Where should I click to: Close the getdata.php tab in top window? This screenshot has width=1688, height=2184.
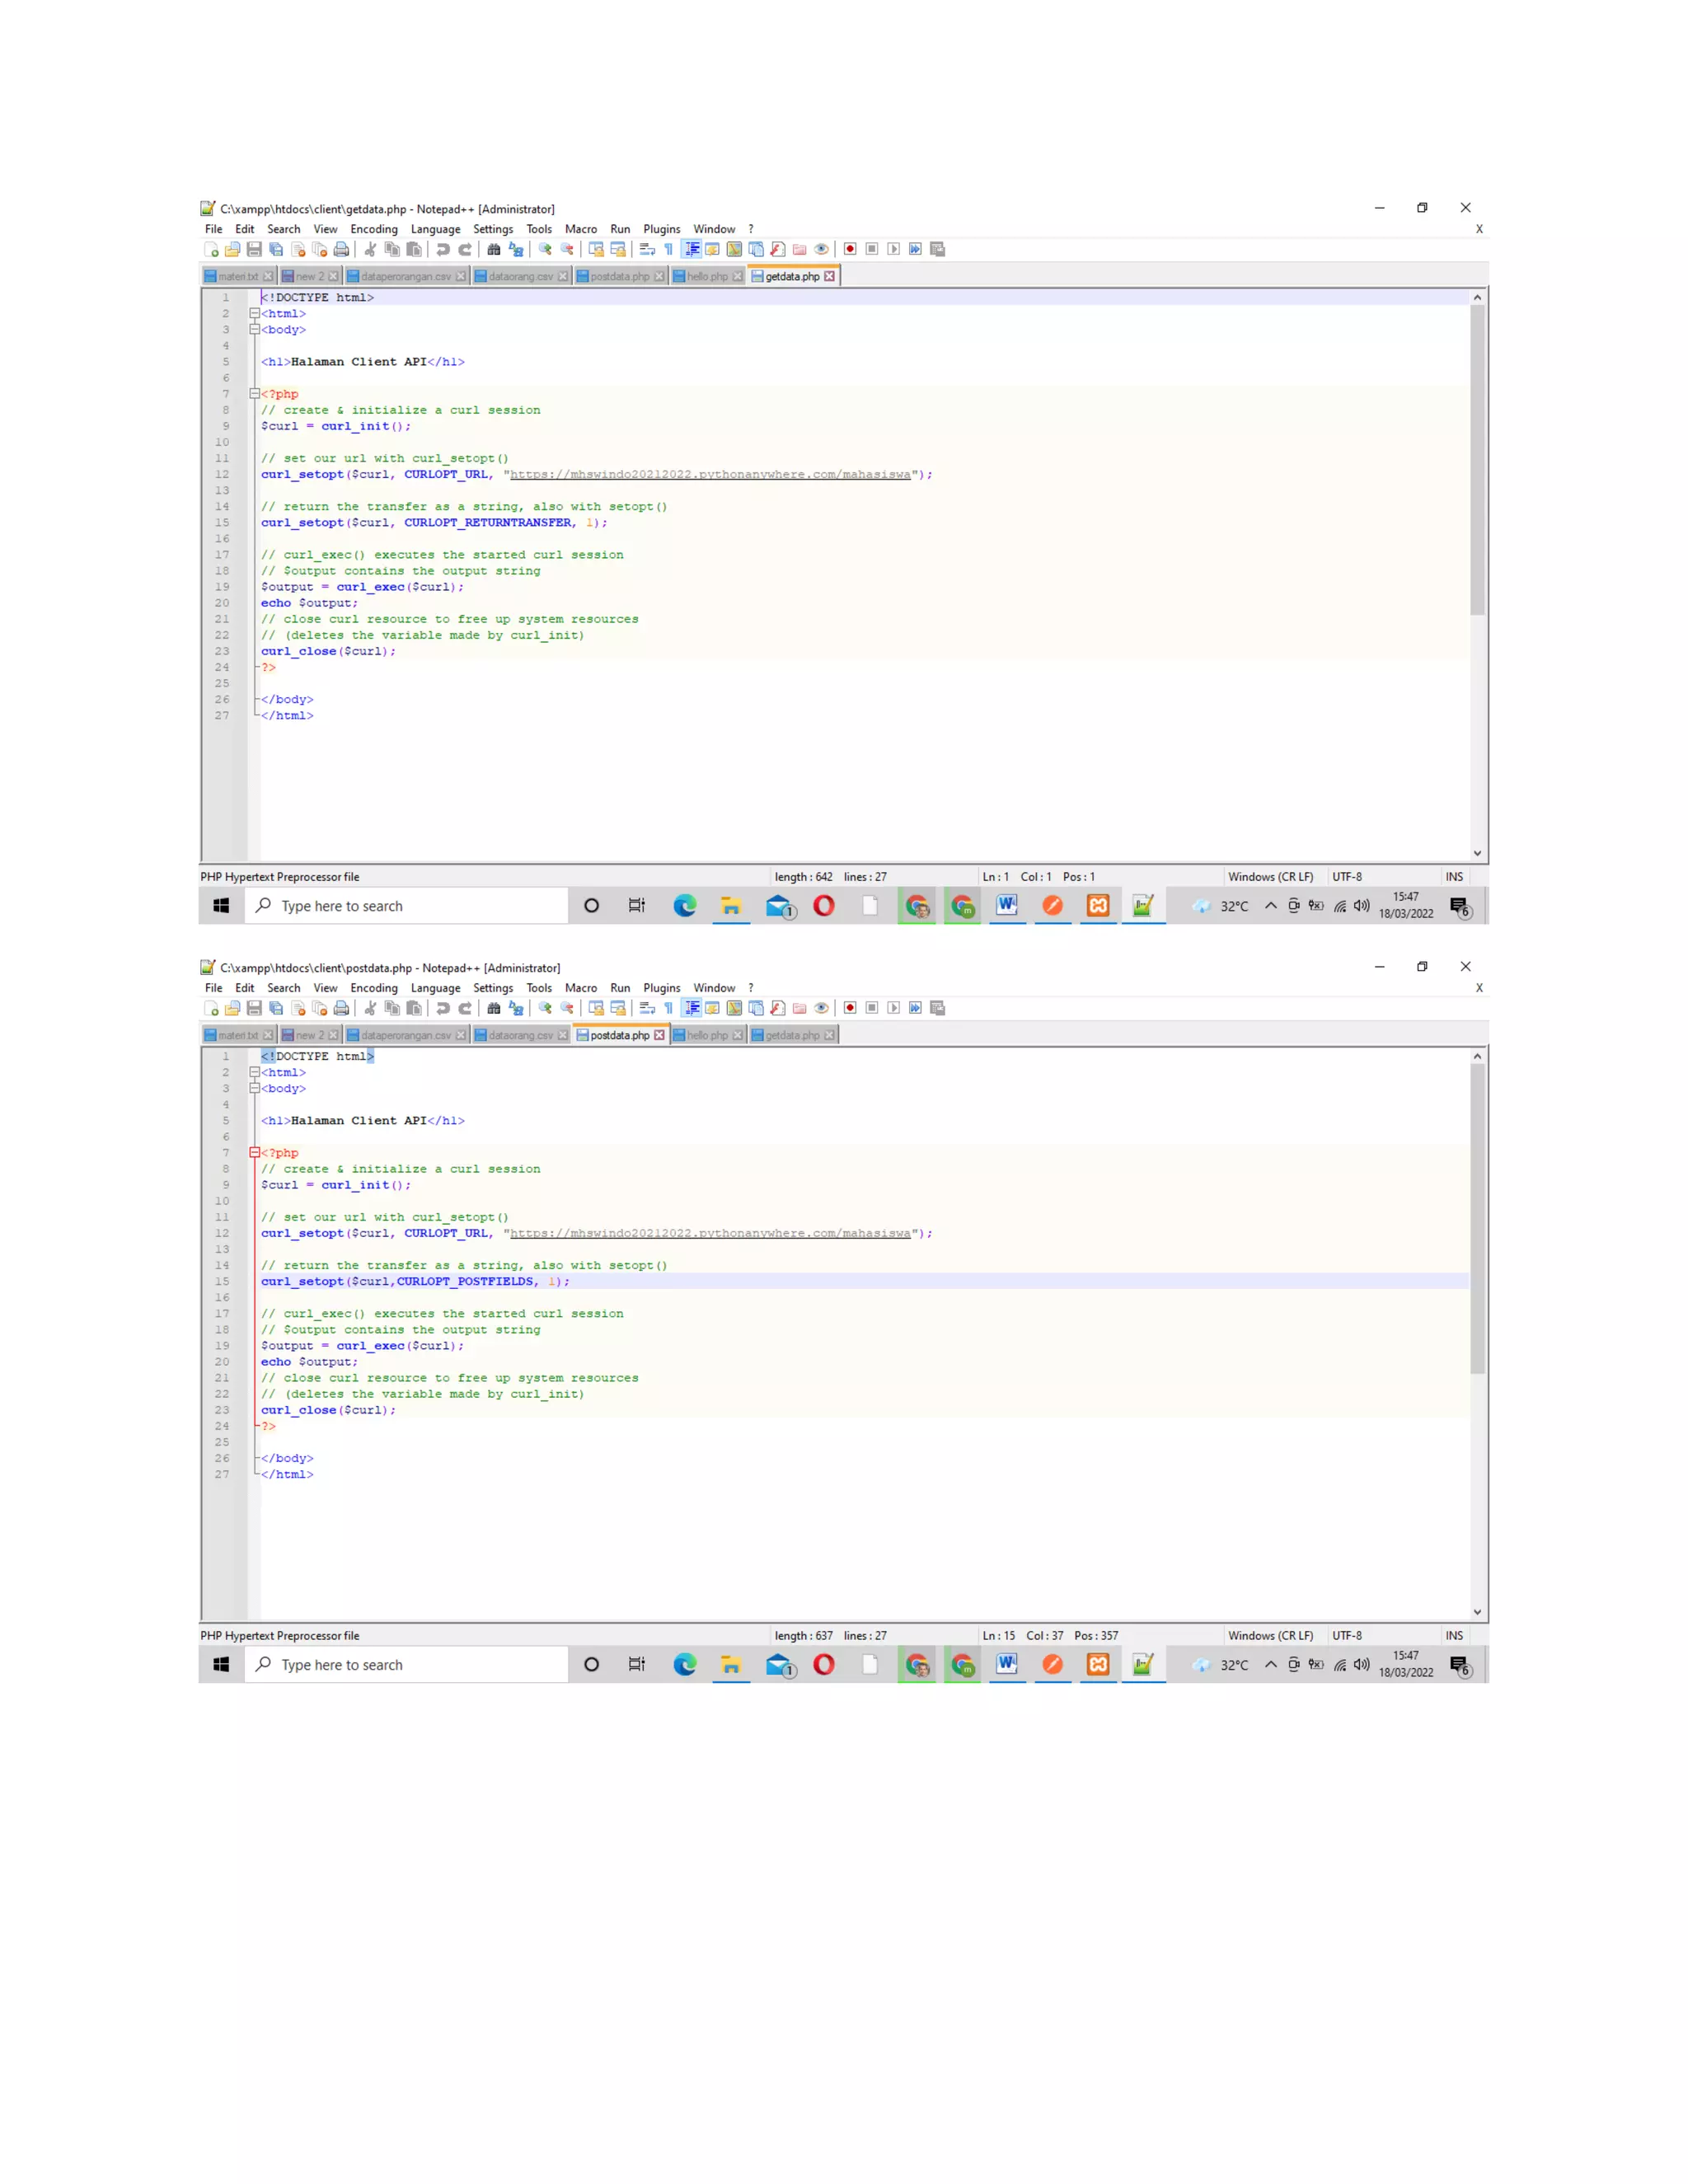(x=829, y=276)
